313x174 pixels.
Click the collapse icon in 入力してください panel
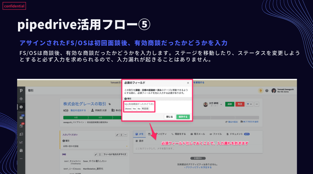point(121,135)
